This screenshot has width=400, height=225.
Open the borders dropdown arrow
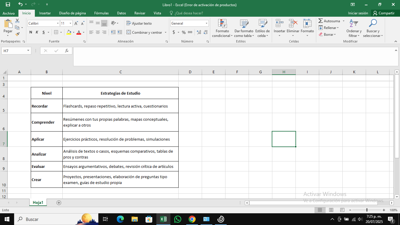pos(61,32)
